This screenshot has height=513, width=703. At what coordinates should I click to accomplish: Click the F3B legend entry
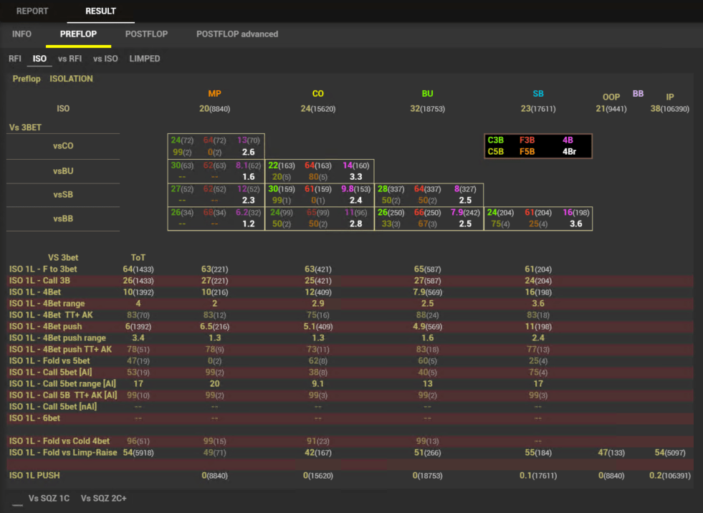pos(527,140)
